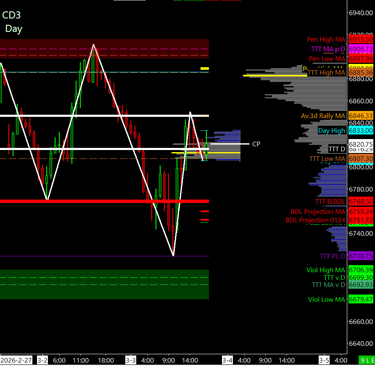Click the green 9 L E indicator

click(367, 360)
